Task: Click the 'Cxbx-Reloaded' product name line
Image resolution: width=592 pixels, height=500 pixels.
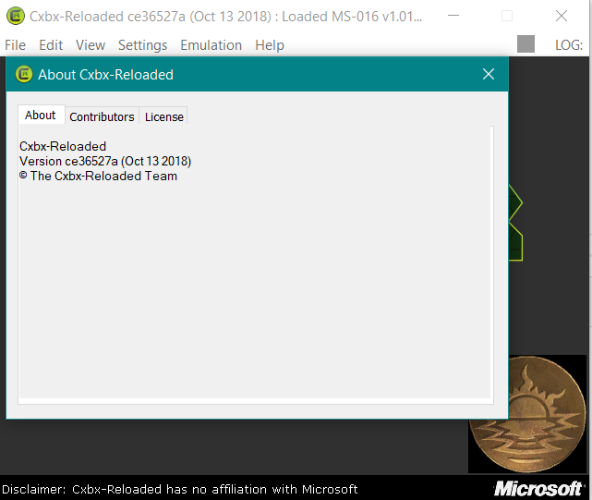Action: click(63, 146)
